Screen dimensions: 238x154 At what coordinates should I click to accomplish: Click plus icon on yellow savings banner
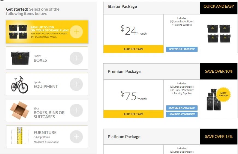click(76, 32)
